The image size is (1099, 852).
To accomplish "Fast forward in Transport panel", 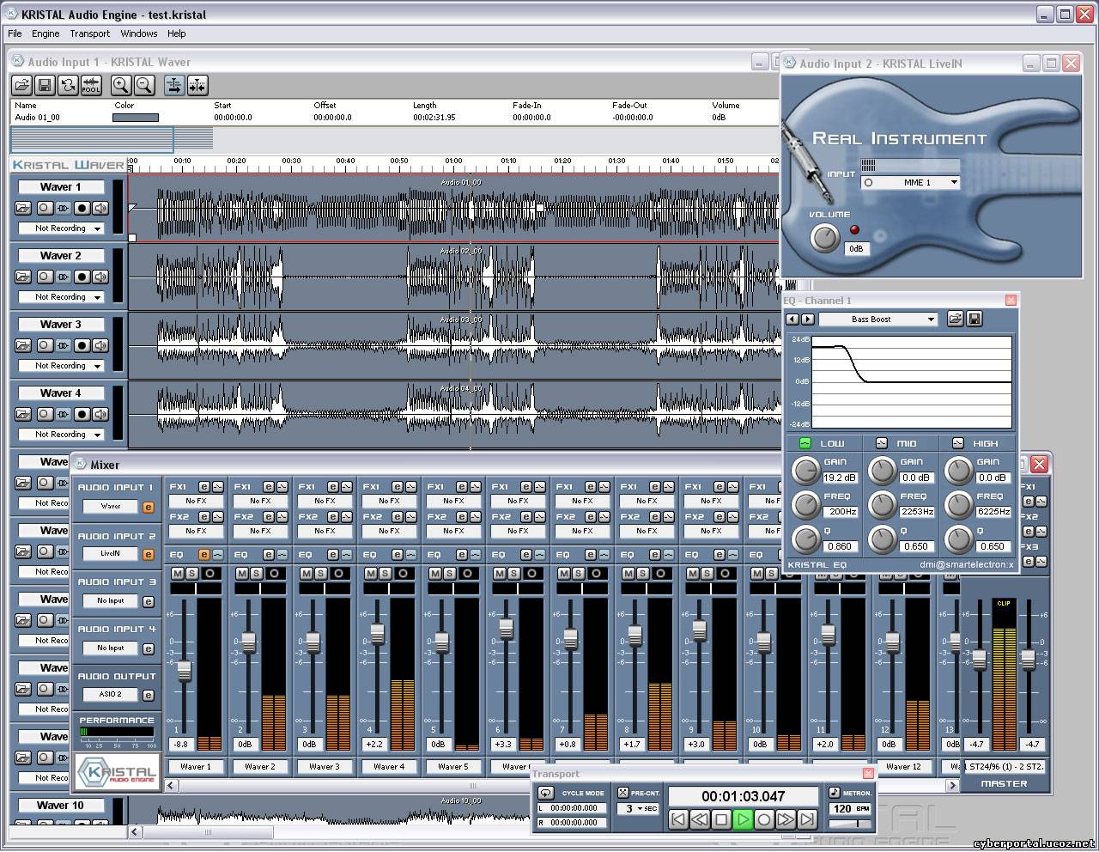I will point(786,819).
